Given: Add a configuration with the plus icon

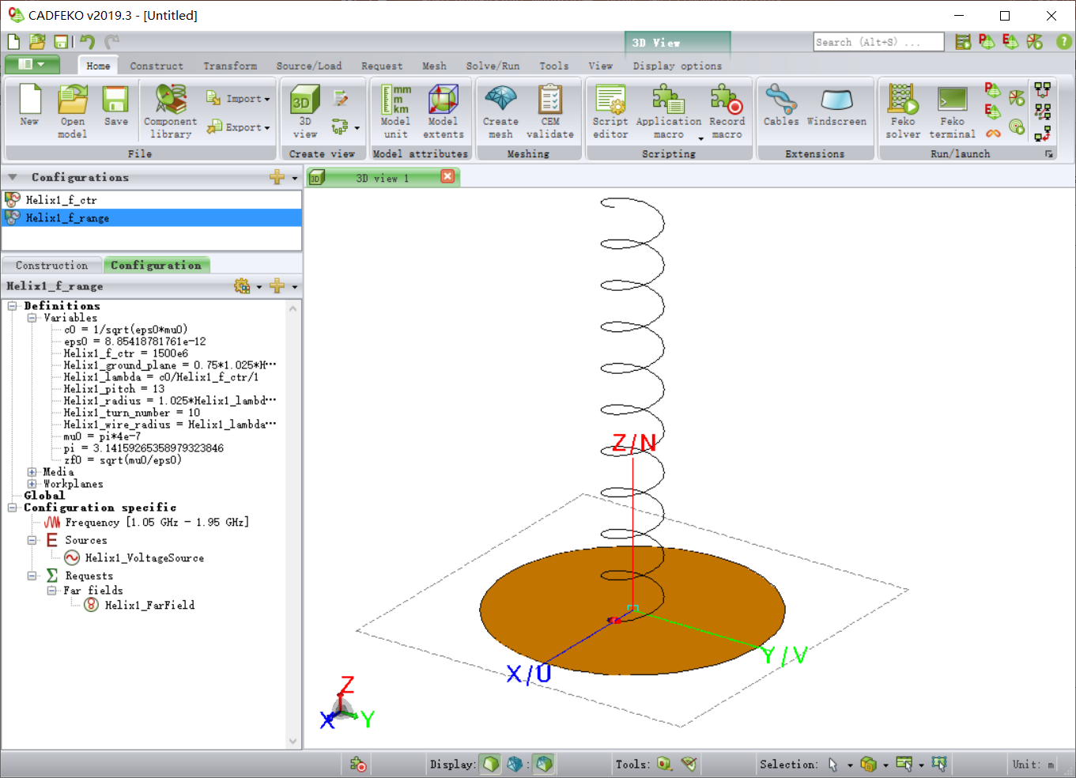Looking at the screenshot, I should pyautogui.click(x=277, y=177).
